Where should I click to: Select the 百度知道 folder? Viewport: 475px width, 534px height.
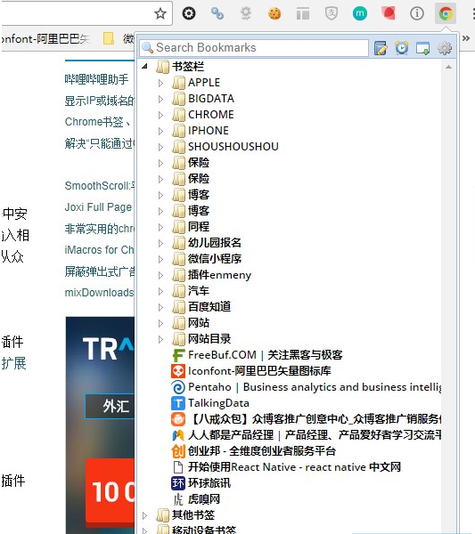point(201,307)
